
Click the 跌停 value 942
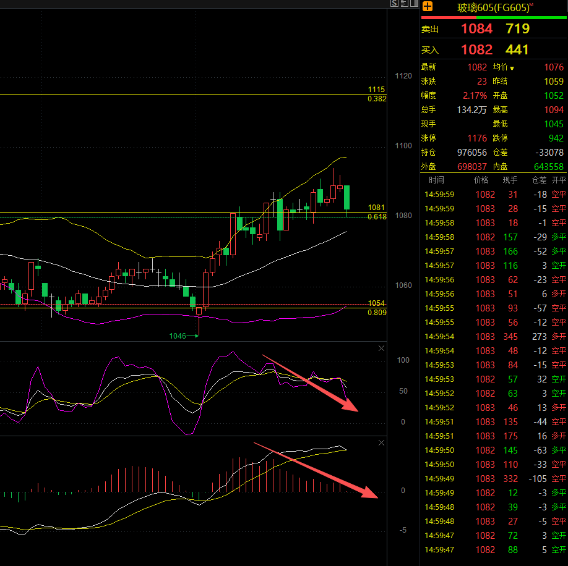click(x=556, y=138)
